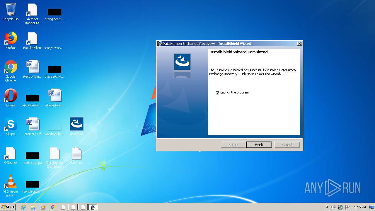Select the electronicm... Word document icon
375x211 pixels.
pos(33,69)
